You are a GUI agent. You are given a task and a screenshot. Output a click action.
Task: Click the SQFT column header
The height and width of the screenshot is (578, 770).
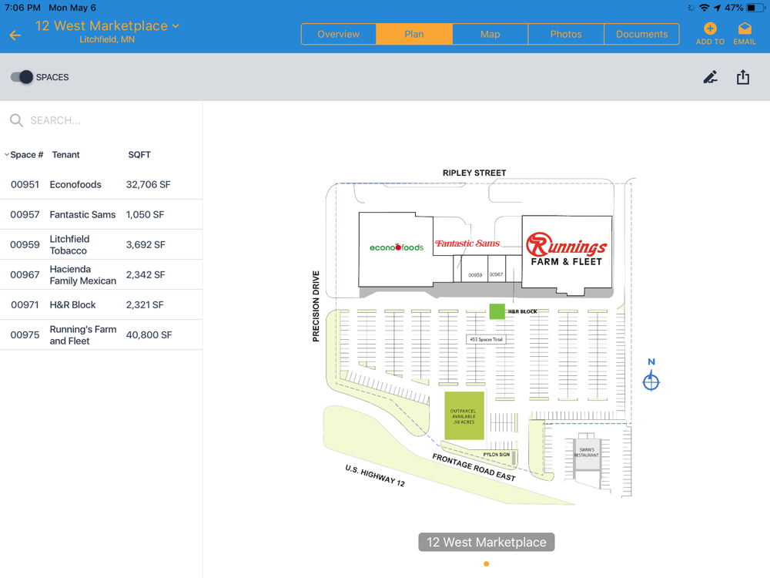click(x=139, y=155)
